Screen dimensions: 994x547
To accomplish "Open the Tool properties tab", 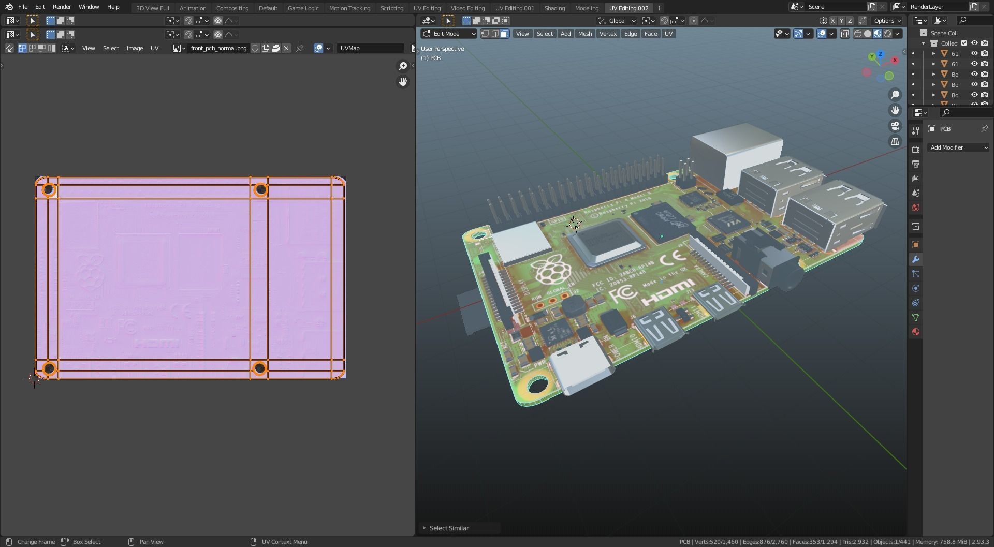I will coord(916,130).
